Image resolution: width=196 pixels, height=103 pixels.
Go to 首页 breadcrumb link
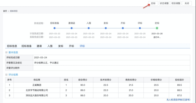point(5,11)
